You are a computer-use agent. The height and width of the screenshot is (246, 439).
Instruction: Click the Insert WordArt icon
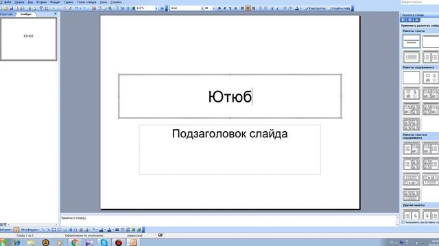70,230
